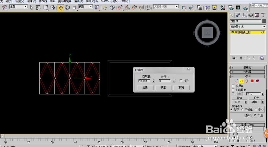Open the Curve Editor icon
The image size is (268, 147).
click(207, 8)
